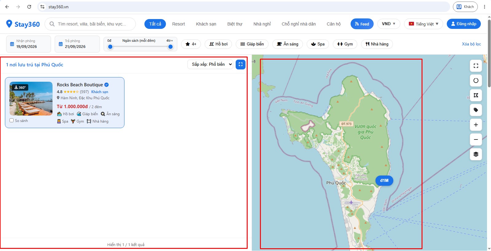
Task: Click the Đăng nhập login button
Action: (464, 24)
